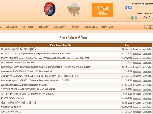Open the Org. Structure menu

tap(11, 27)
